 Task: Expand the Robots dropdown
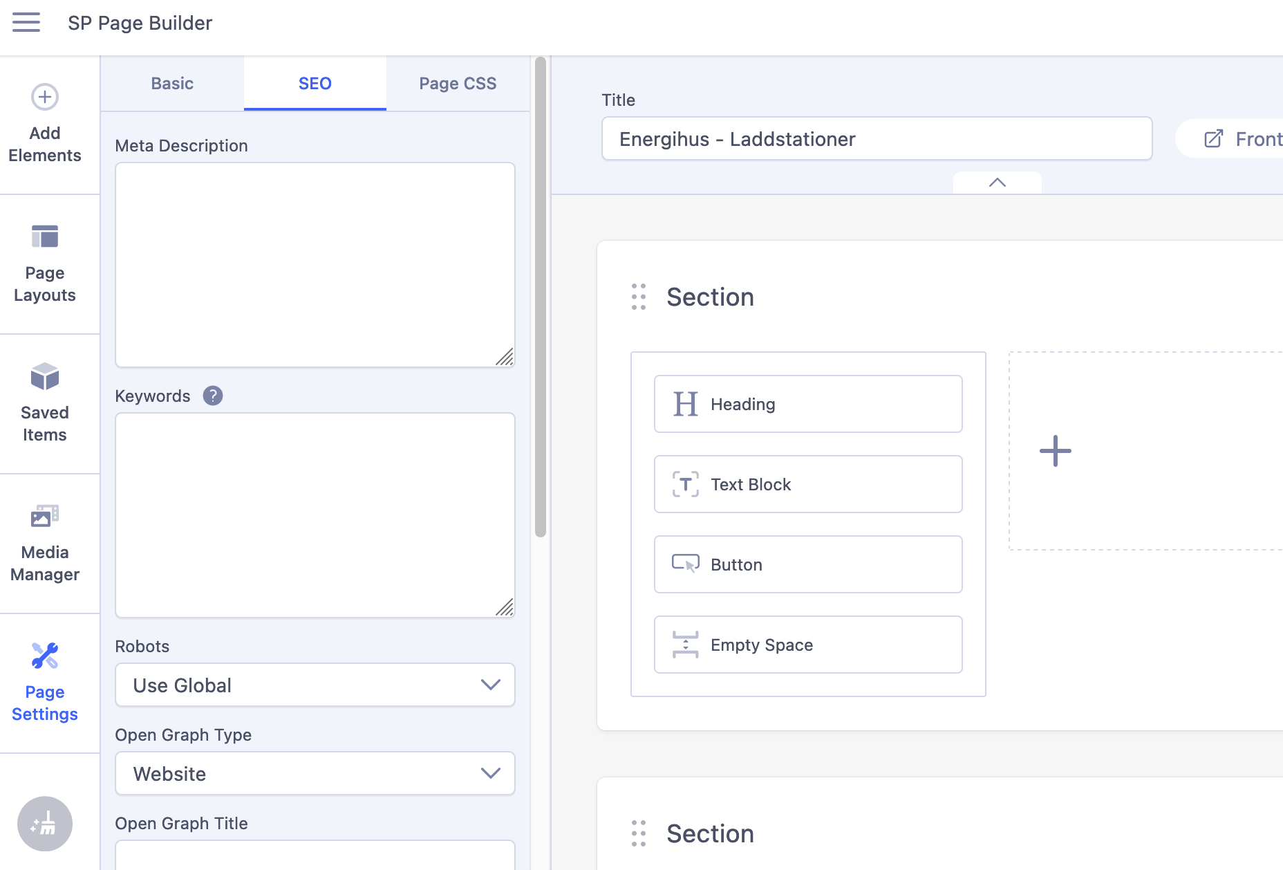[x=315, y=685]
